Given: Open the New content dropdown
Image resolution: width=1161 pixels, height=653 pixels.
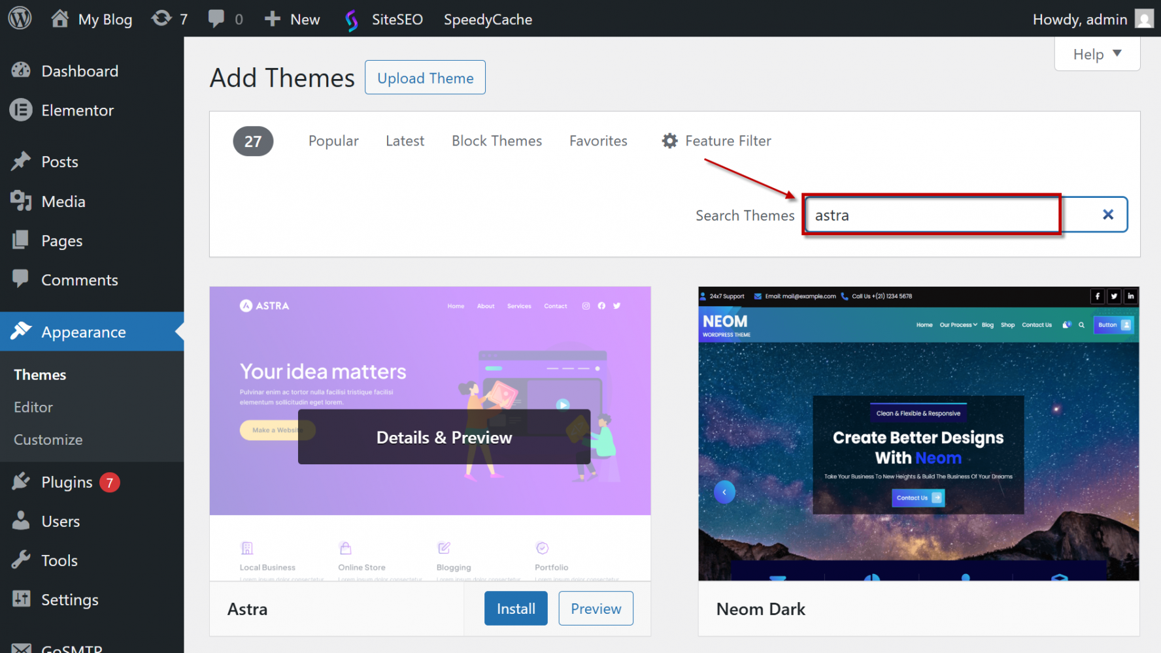Looking at the screenshot, I should 292,20.
